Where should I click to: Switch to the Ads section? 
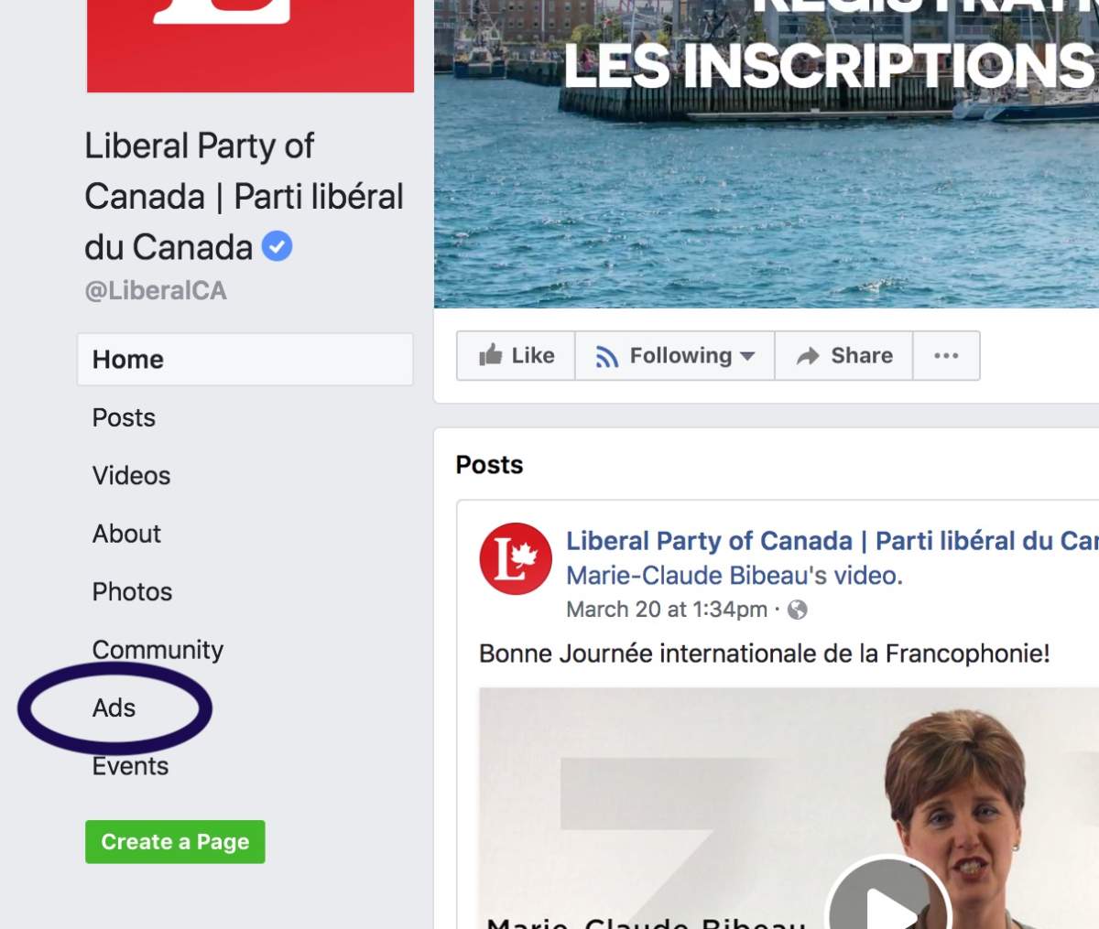[x=114, y=708]
